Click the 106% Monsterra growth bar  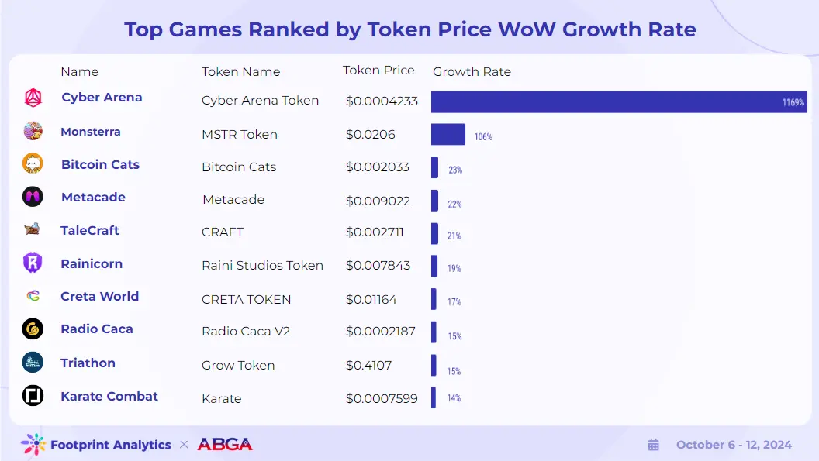448,135
